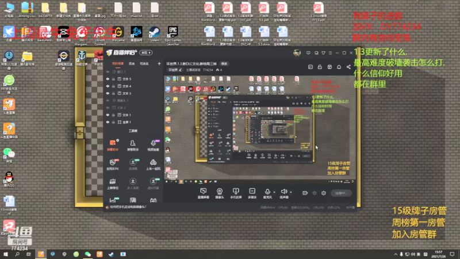Screen dimensions: 460x259
Task: Toggle the room lock icon in header
Action: pyautogui.click(x=320, y=67)
